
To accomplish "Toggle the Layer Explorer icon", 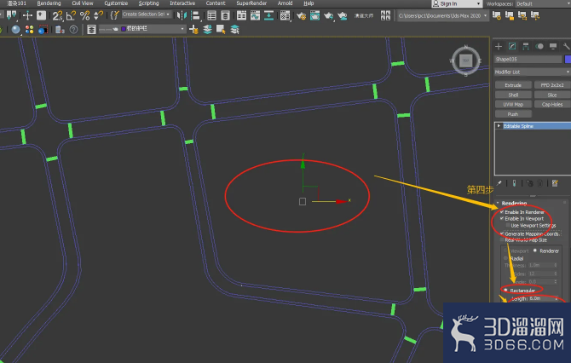I will click(x=225, y=15).
